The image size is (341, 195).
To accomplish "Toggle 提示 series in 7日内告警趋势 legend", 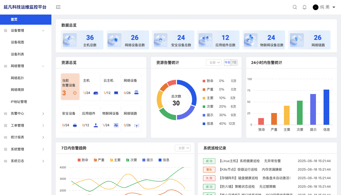I will (148, 160).
